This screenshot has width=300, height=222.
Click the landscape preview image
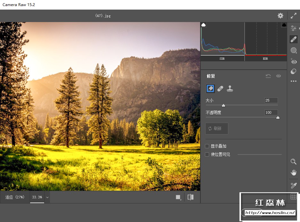(100, 106)
